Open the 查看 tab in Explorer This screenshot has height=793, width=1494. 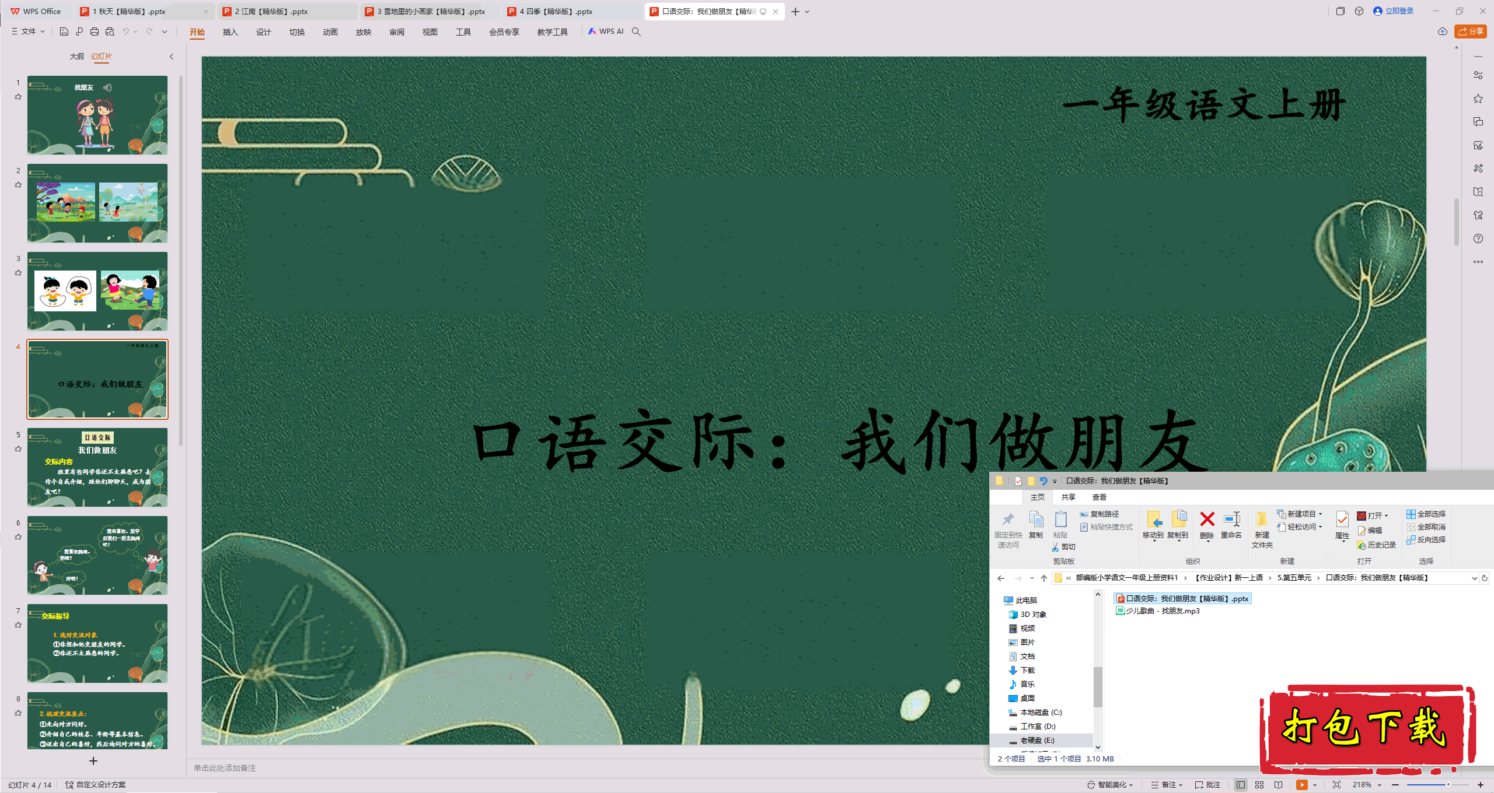click(1099, 497)
